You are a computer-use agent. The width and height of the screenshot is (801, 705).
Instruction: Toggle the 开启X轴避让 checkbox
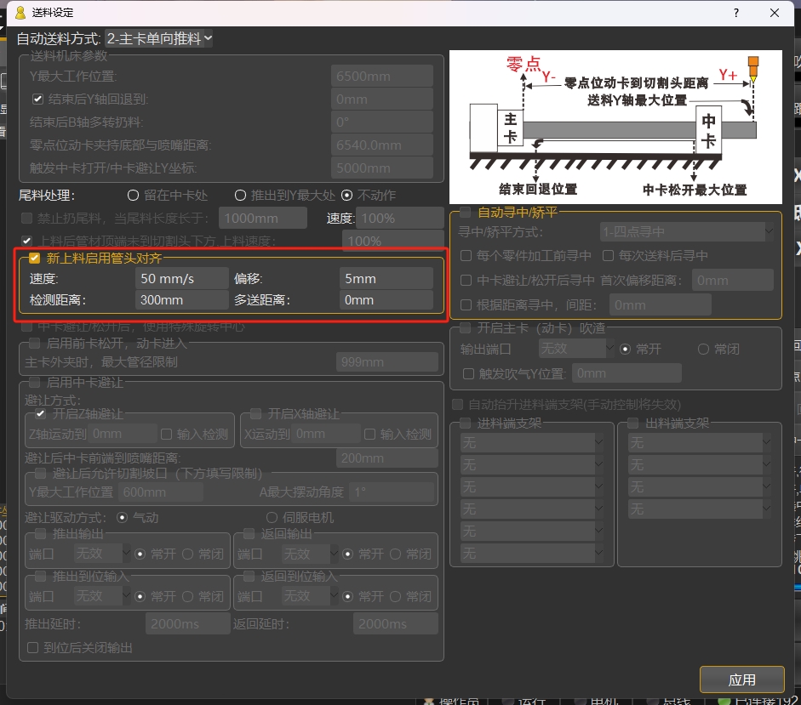(256, 413)
